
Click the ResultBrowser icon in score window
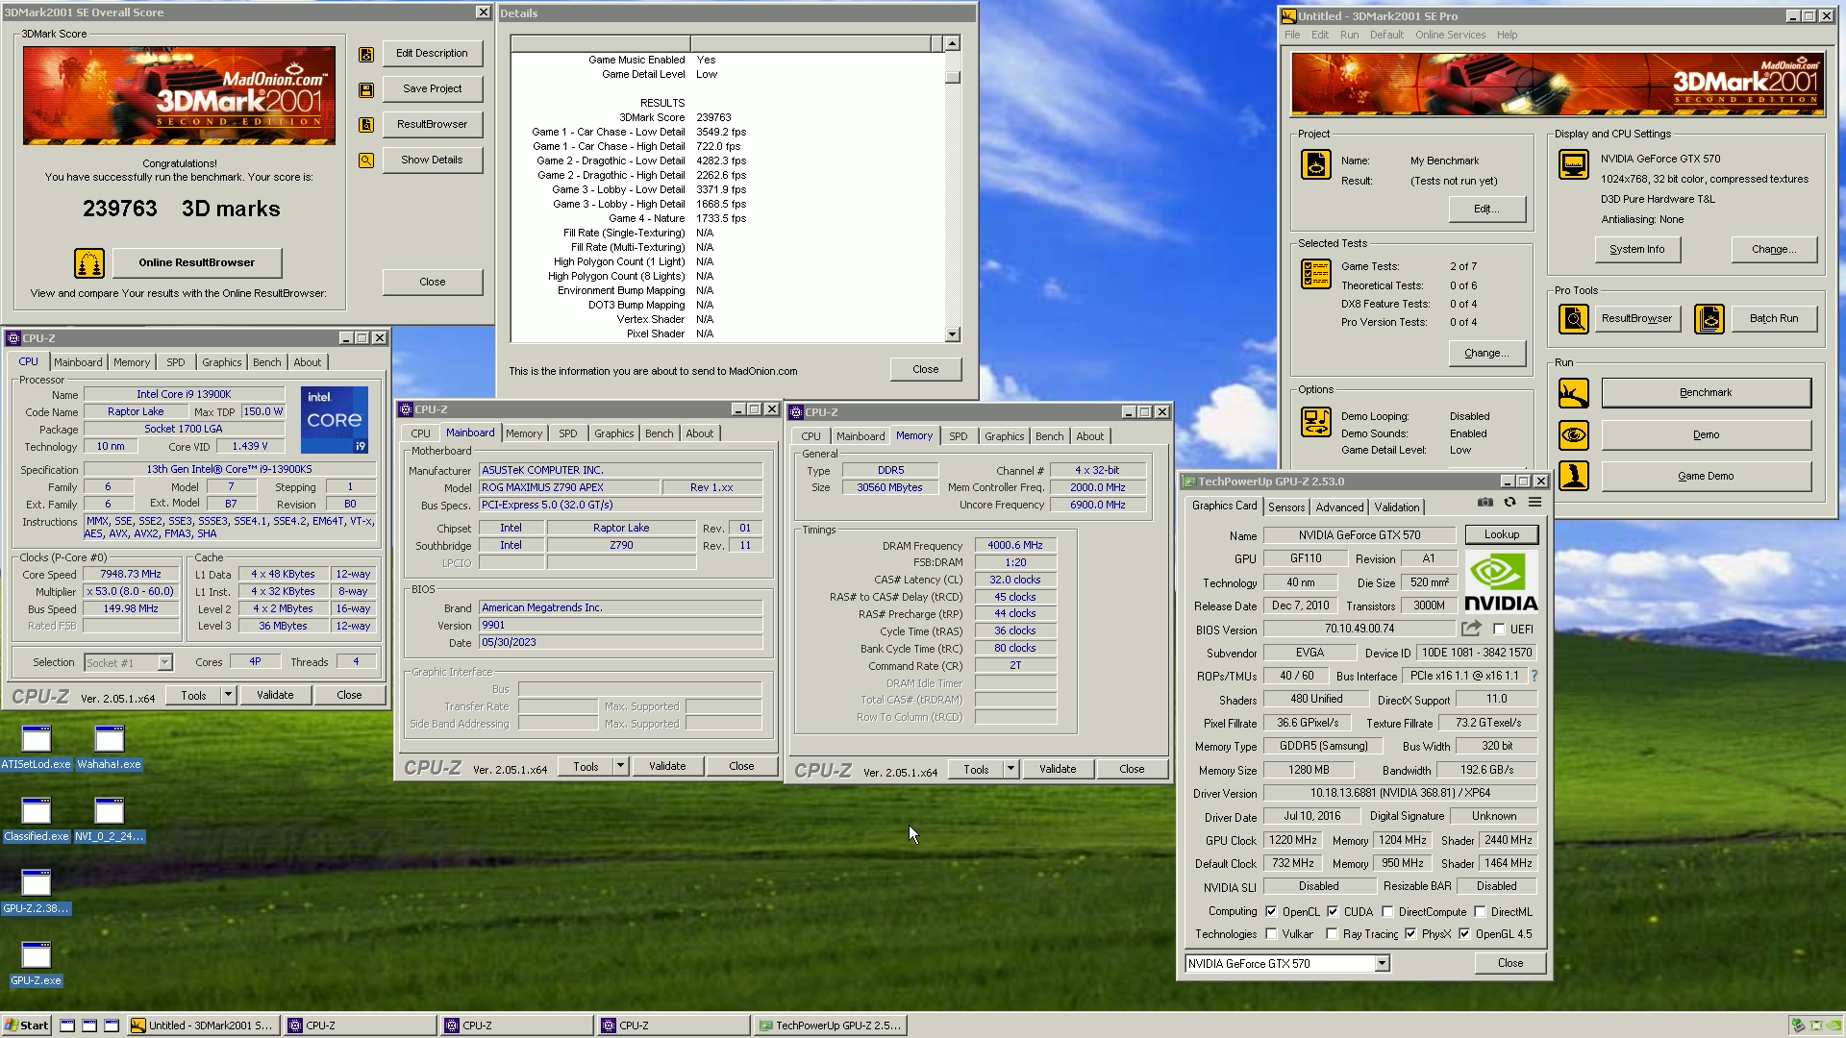366,125
